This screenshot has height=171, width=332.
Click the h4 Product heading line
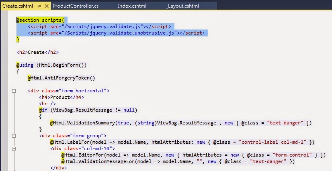61,97
